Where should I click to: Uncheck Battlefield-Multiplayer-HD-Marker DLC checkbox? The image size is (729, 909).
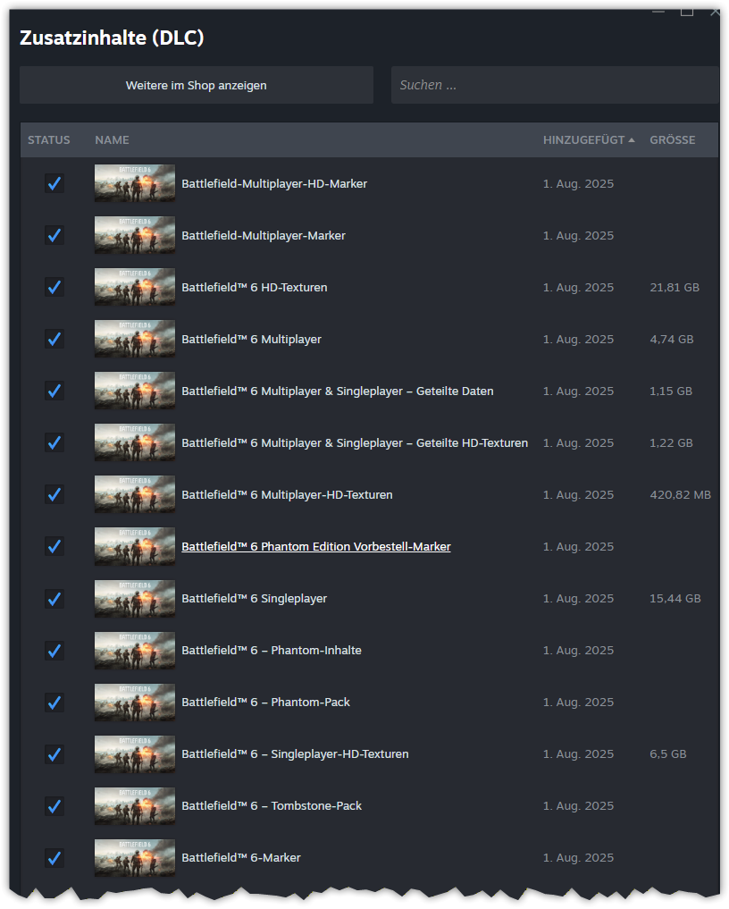(54, 184)
